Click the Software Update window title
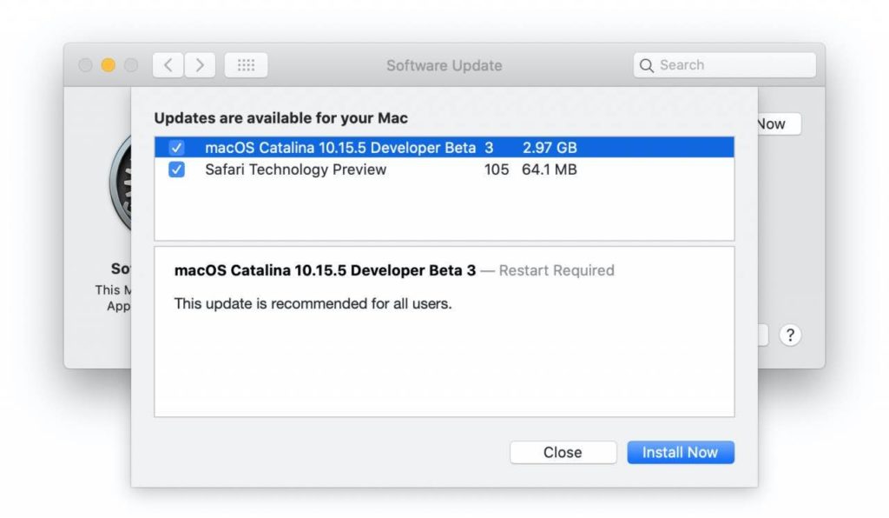The image size is (889, 518). point(444,65)
